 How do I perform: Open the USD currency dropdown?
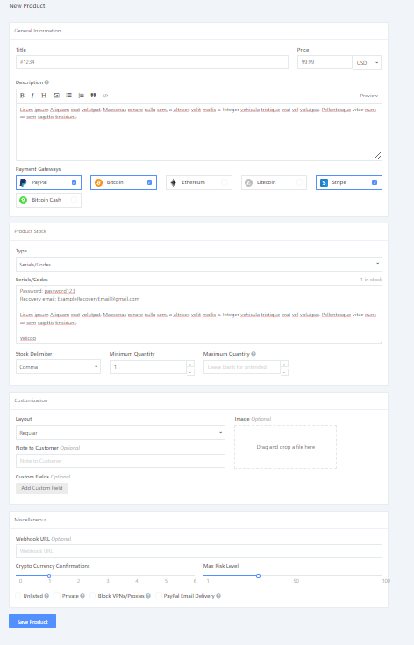368,63
